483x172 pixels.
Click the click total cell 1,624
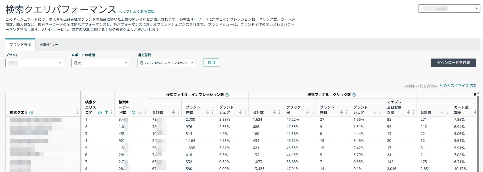tap(257, 119)
